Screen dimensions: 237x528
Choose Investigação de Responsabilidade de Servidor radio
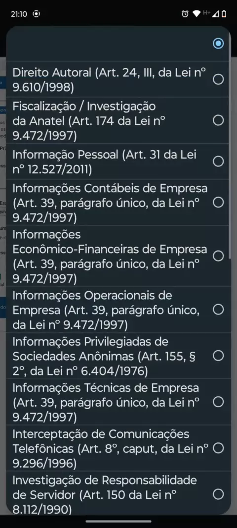[218, 494]
